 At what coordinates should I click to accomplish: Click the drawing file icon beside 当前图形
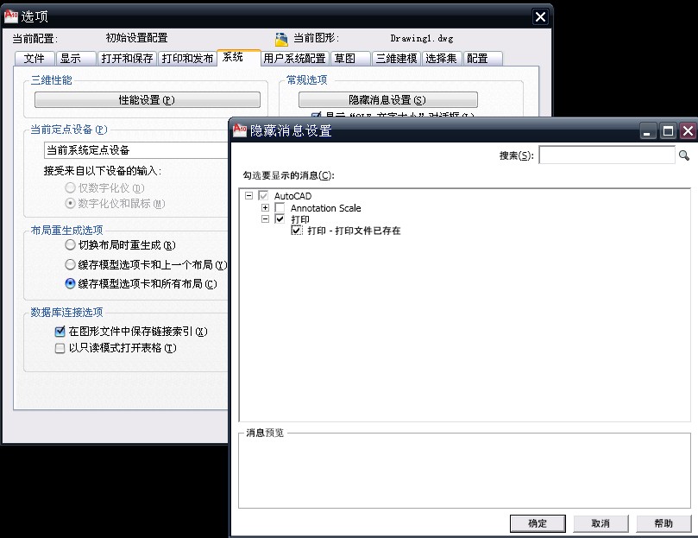coord(281,39)
